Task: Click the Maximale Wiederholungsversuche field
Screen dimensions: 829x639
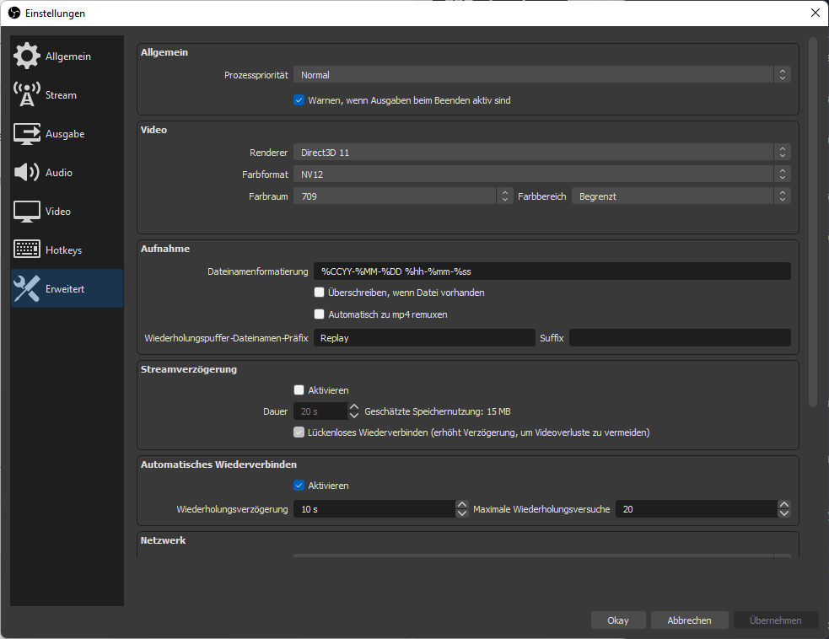Action: click(x=697, y=509)
